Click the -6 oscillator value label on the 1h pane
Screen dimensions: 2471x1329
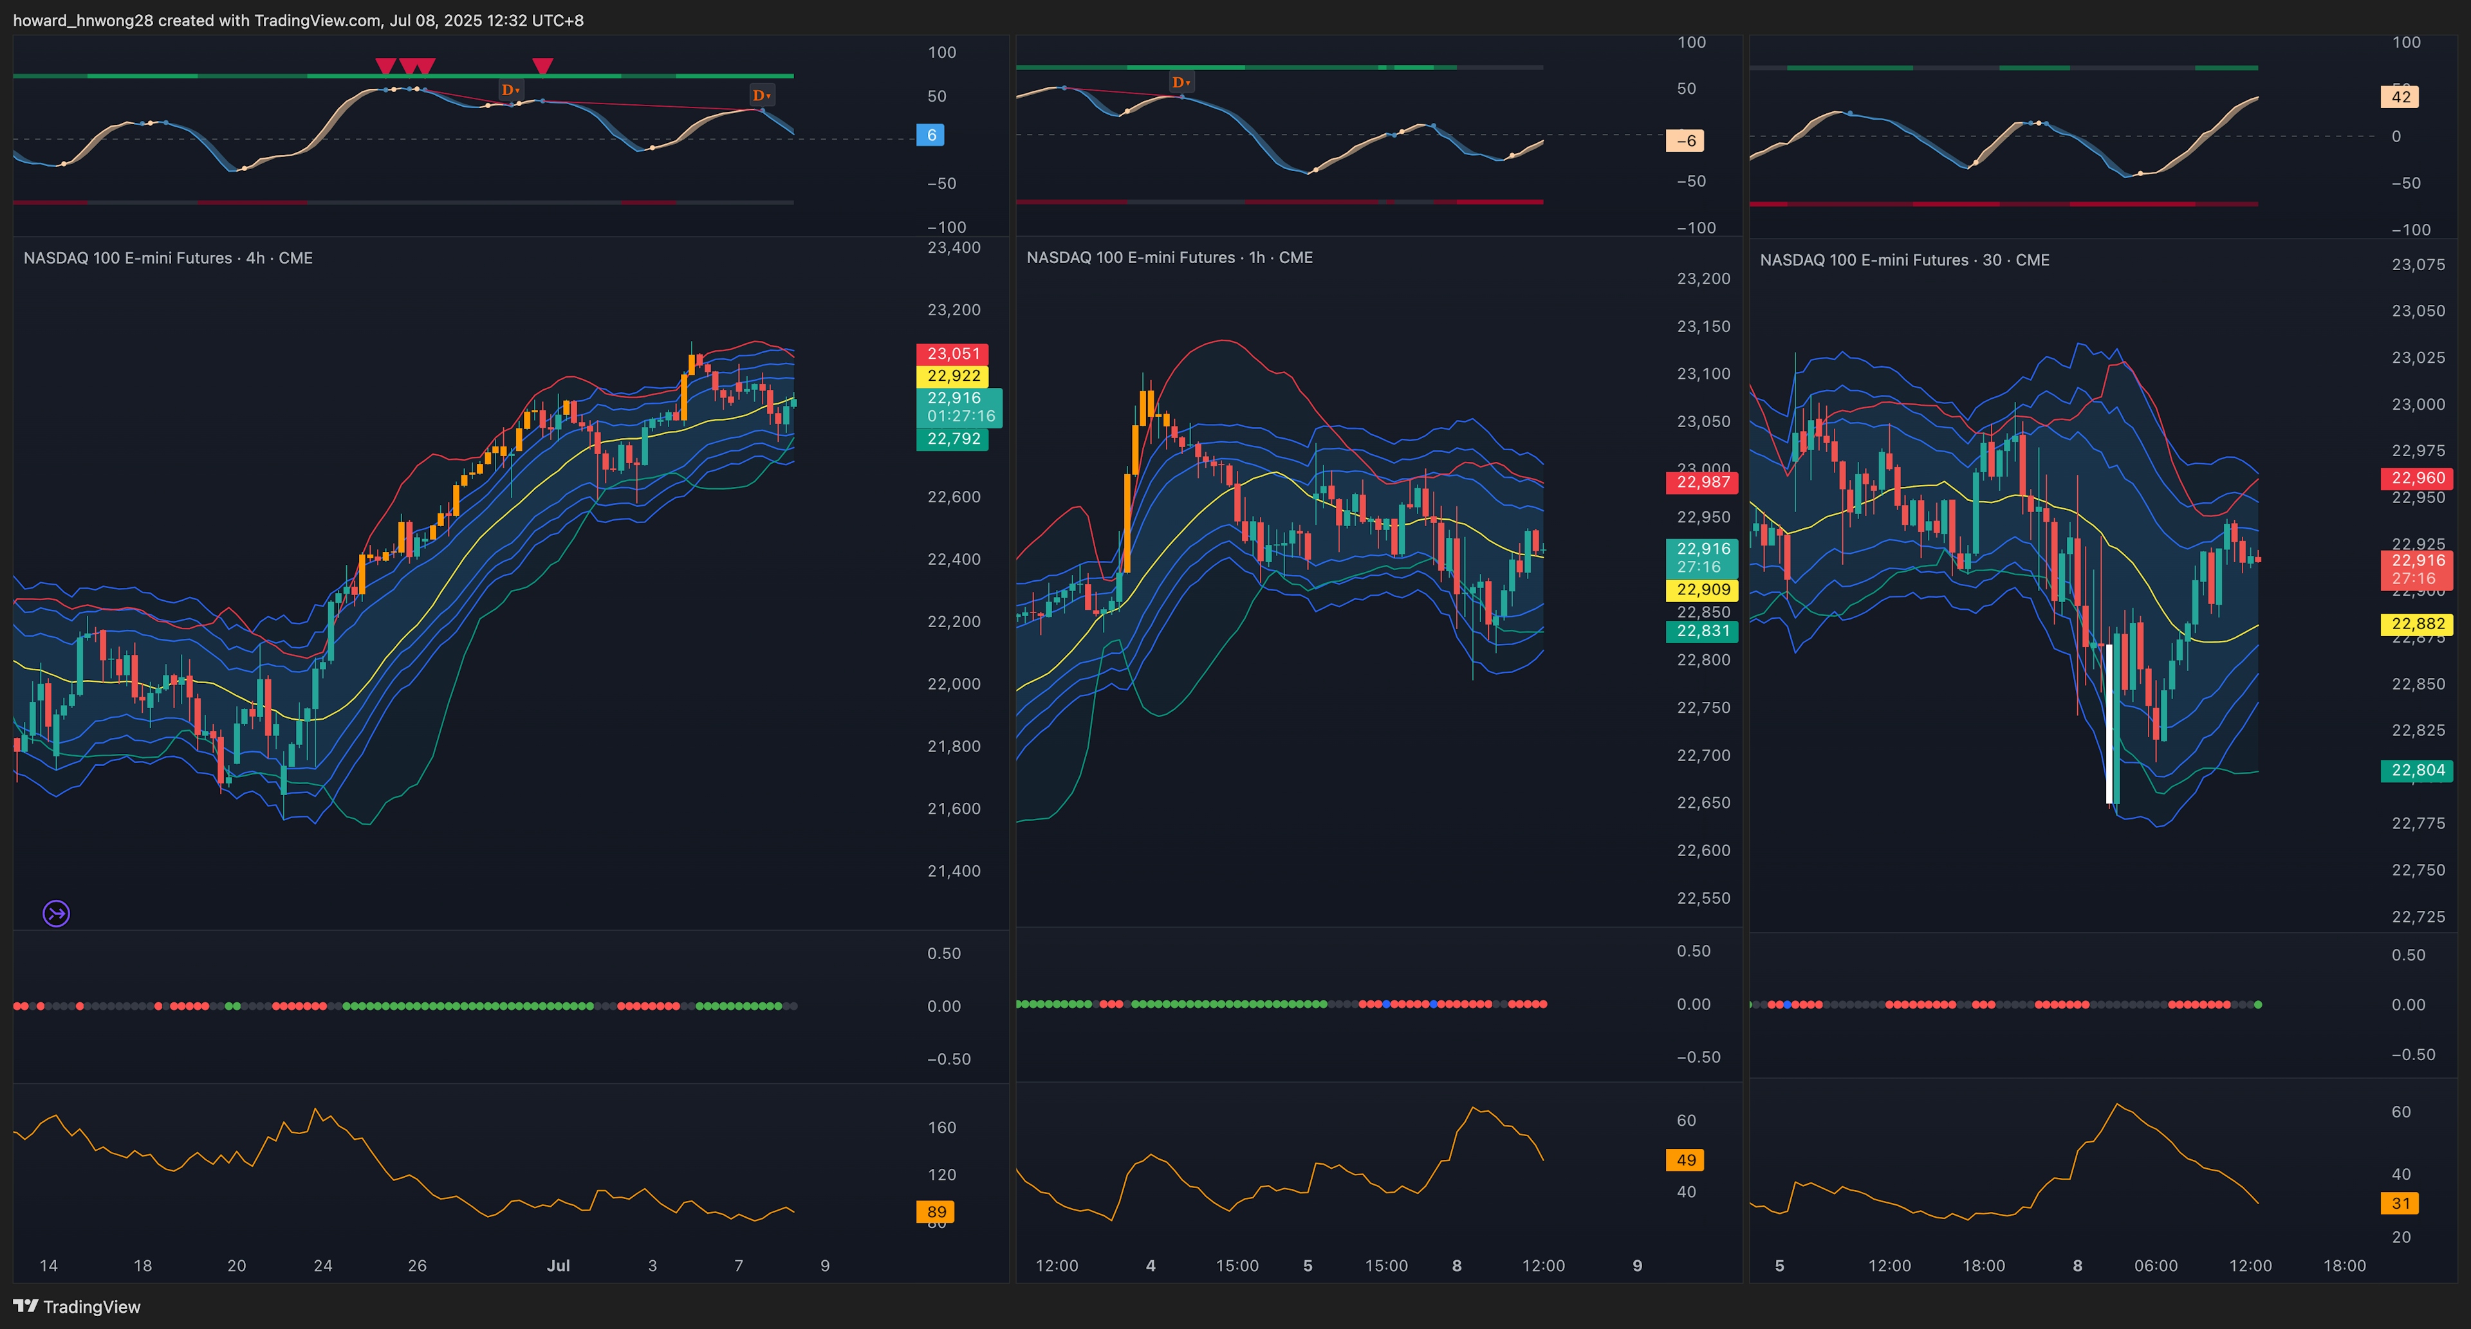[x=1685, y=141]
